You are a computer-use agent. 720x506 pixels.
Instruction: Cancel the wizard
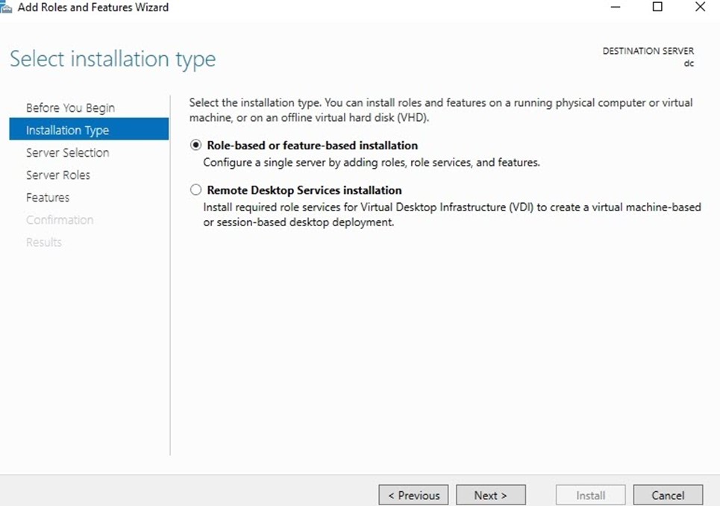[668, 496]
